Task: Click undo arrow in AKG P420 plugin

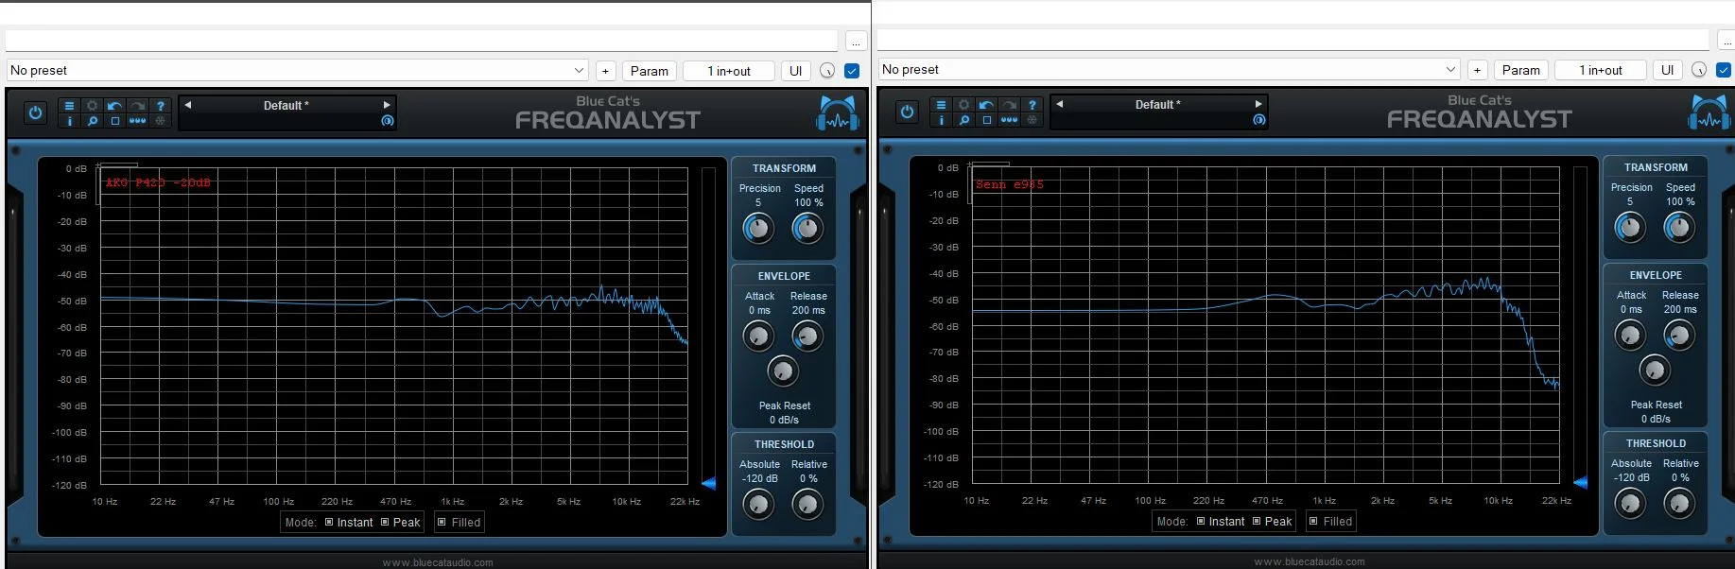Action: 114,106
